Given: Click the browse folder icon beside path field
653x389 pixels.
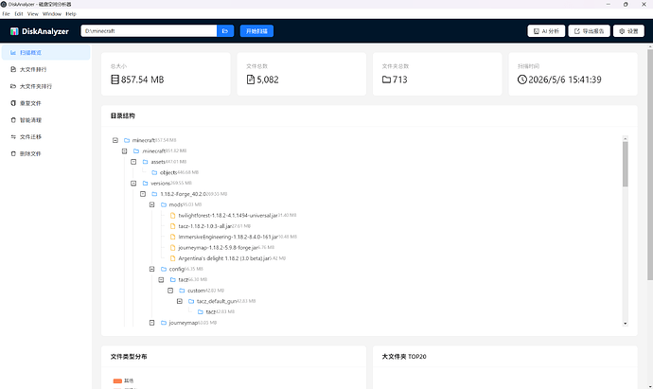Looking at the screenshot, I should pos(225,31).
